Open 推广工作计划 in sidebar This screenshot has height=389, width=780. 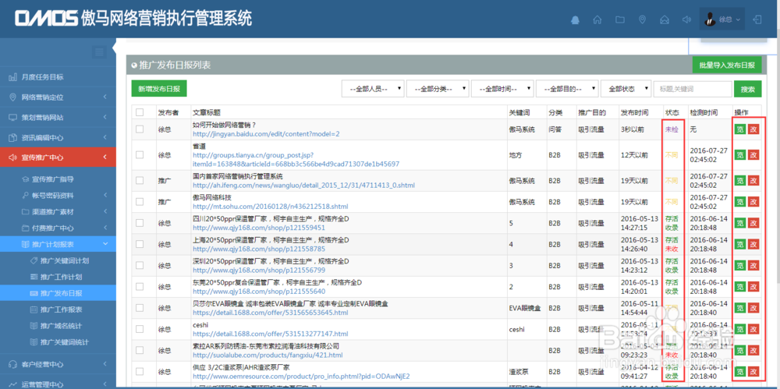[61, 277]
